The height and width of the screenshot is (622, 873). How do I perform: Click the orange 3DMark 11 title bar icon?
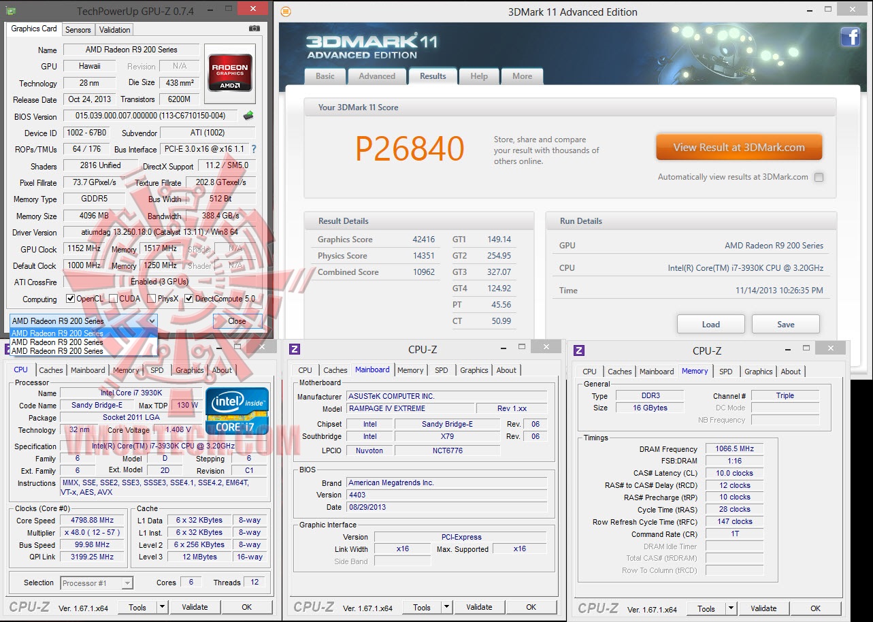pyautogui.click(x=286, y=12)
